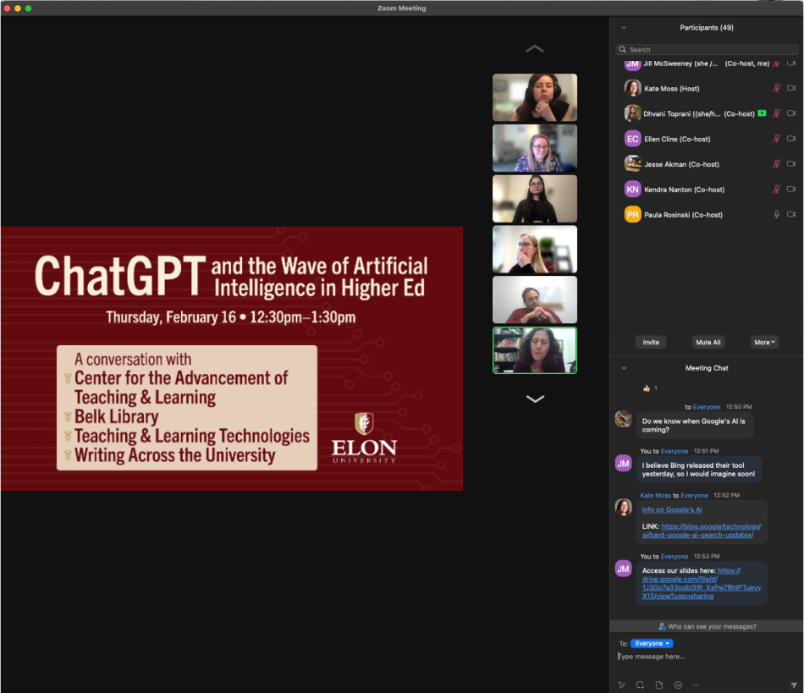Select the green-highlighted active speaker video thumbnail
The height and width of the screenshot is (693, 804).
[535, 350]
